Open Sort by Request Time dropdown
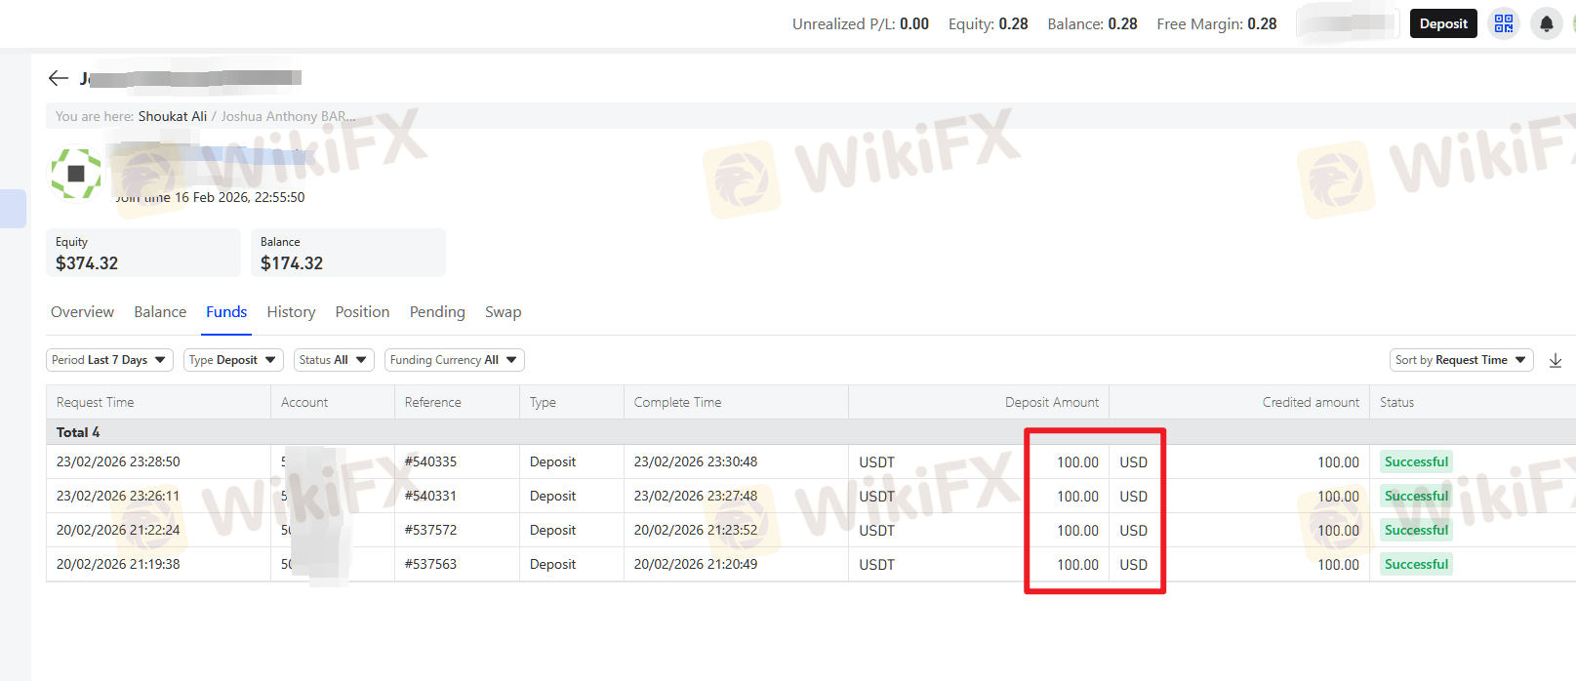The image size is (1576, 681). pyautogui.click(x=1461, y=360)
